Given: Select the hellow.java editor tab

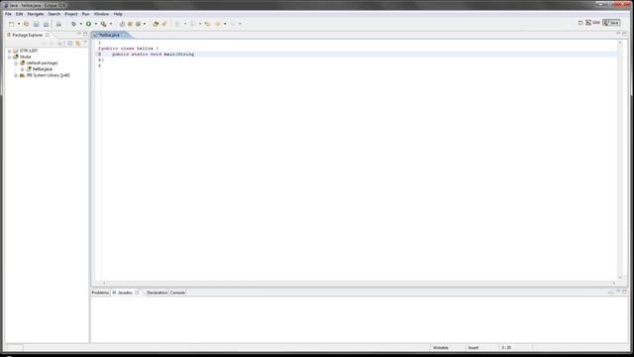Looking at the screenshot, I should click(x=108, y=36).
